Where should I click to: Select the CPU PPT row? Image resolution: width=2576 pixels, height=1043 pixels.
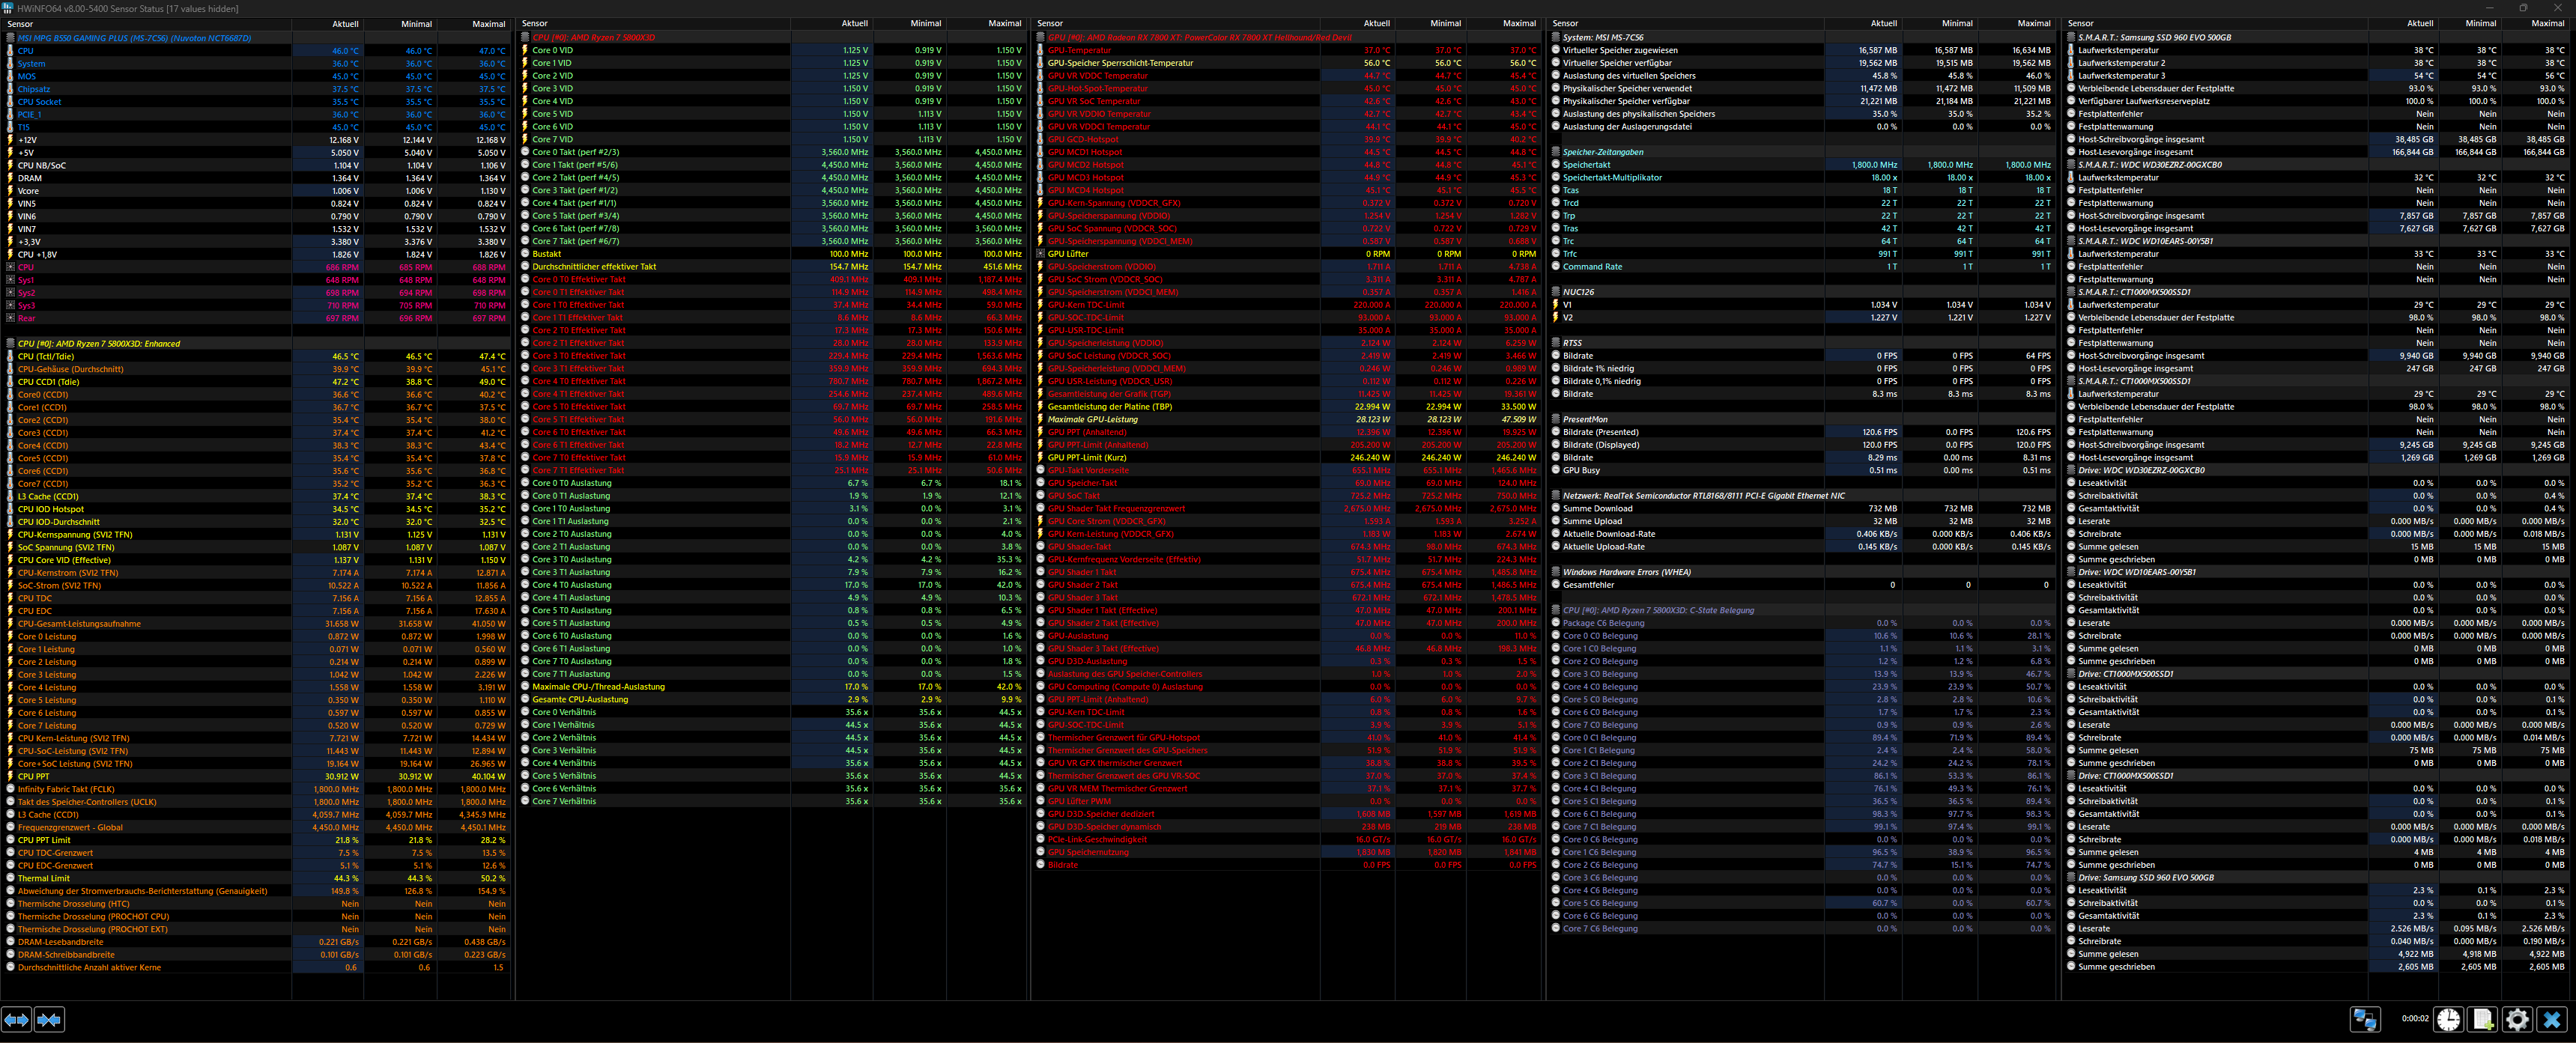tap(33, 776)
